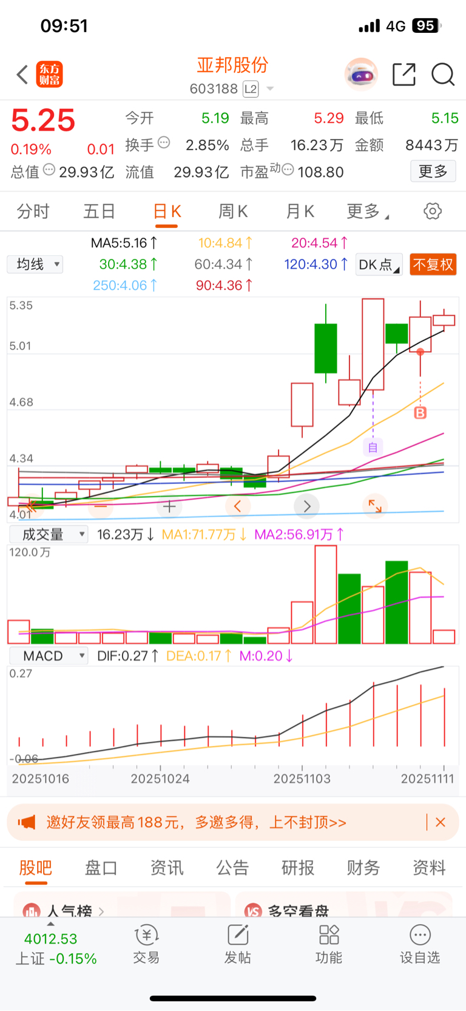Tap the 更多 quote details button
Image resolution: width=466 pixels, height=1011 pixels.
(x=433, y=171)
